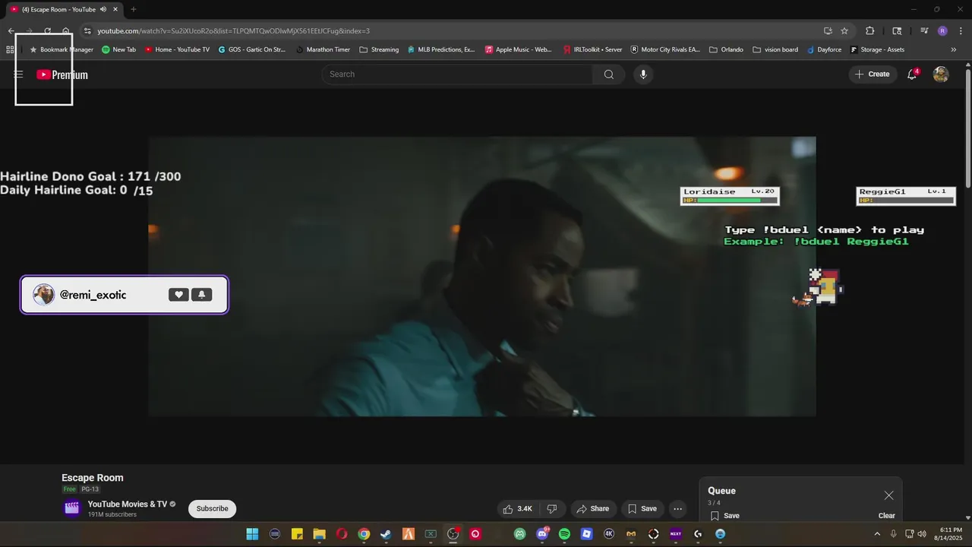The width and height of the screenshot is (972, 547).
Task: Open YouTube Movies & TV channel name
Action: click(x=127, y=504)
